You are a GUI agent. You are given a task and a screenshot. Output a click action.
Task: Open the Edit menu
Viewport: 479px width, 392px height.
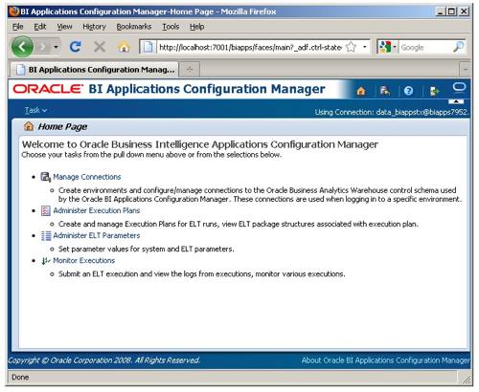(x=40, y=27)
